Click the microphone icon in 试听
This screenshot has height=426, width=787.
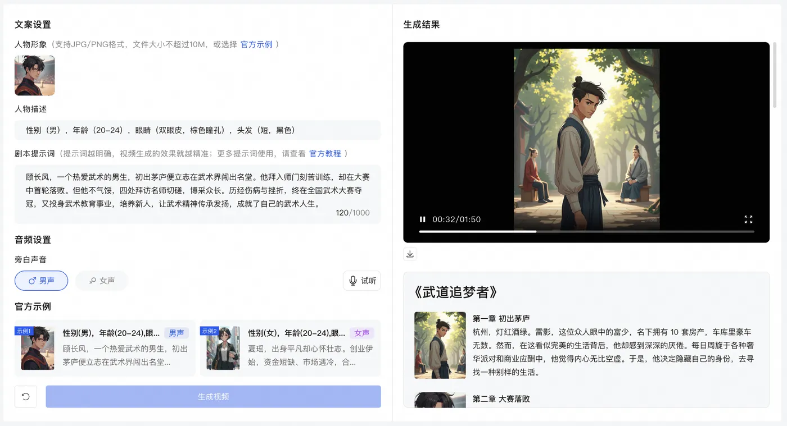[x=353, y=281]
